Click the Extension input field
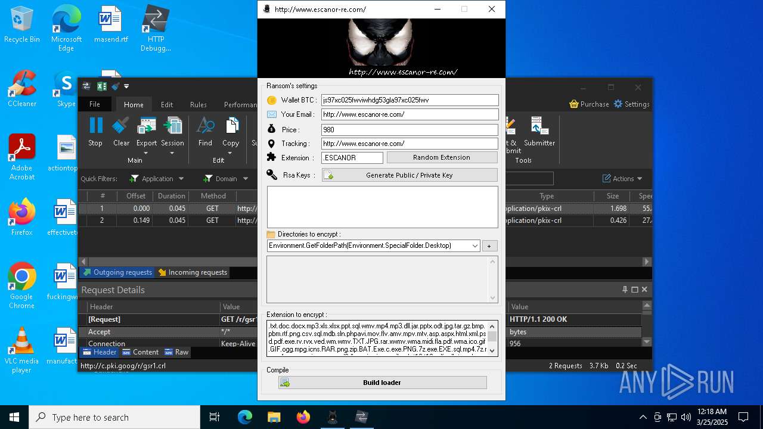Image resolution: width=763 pixels, height=429 pixels. [352, 158]
